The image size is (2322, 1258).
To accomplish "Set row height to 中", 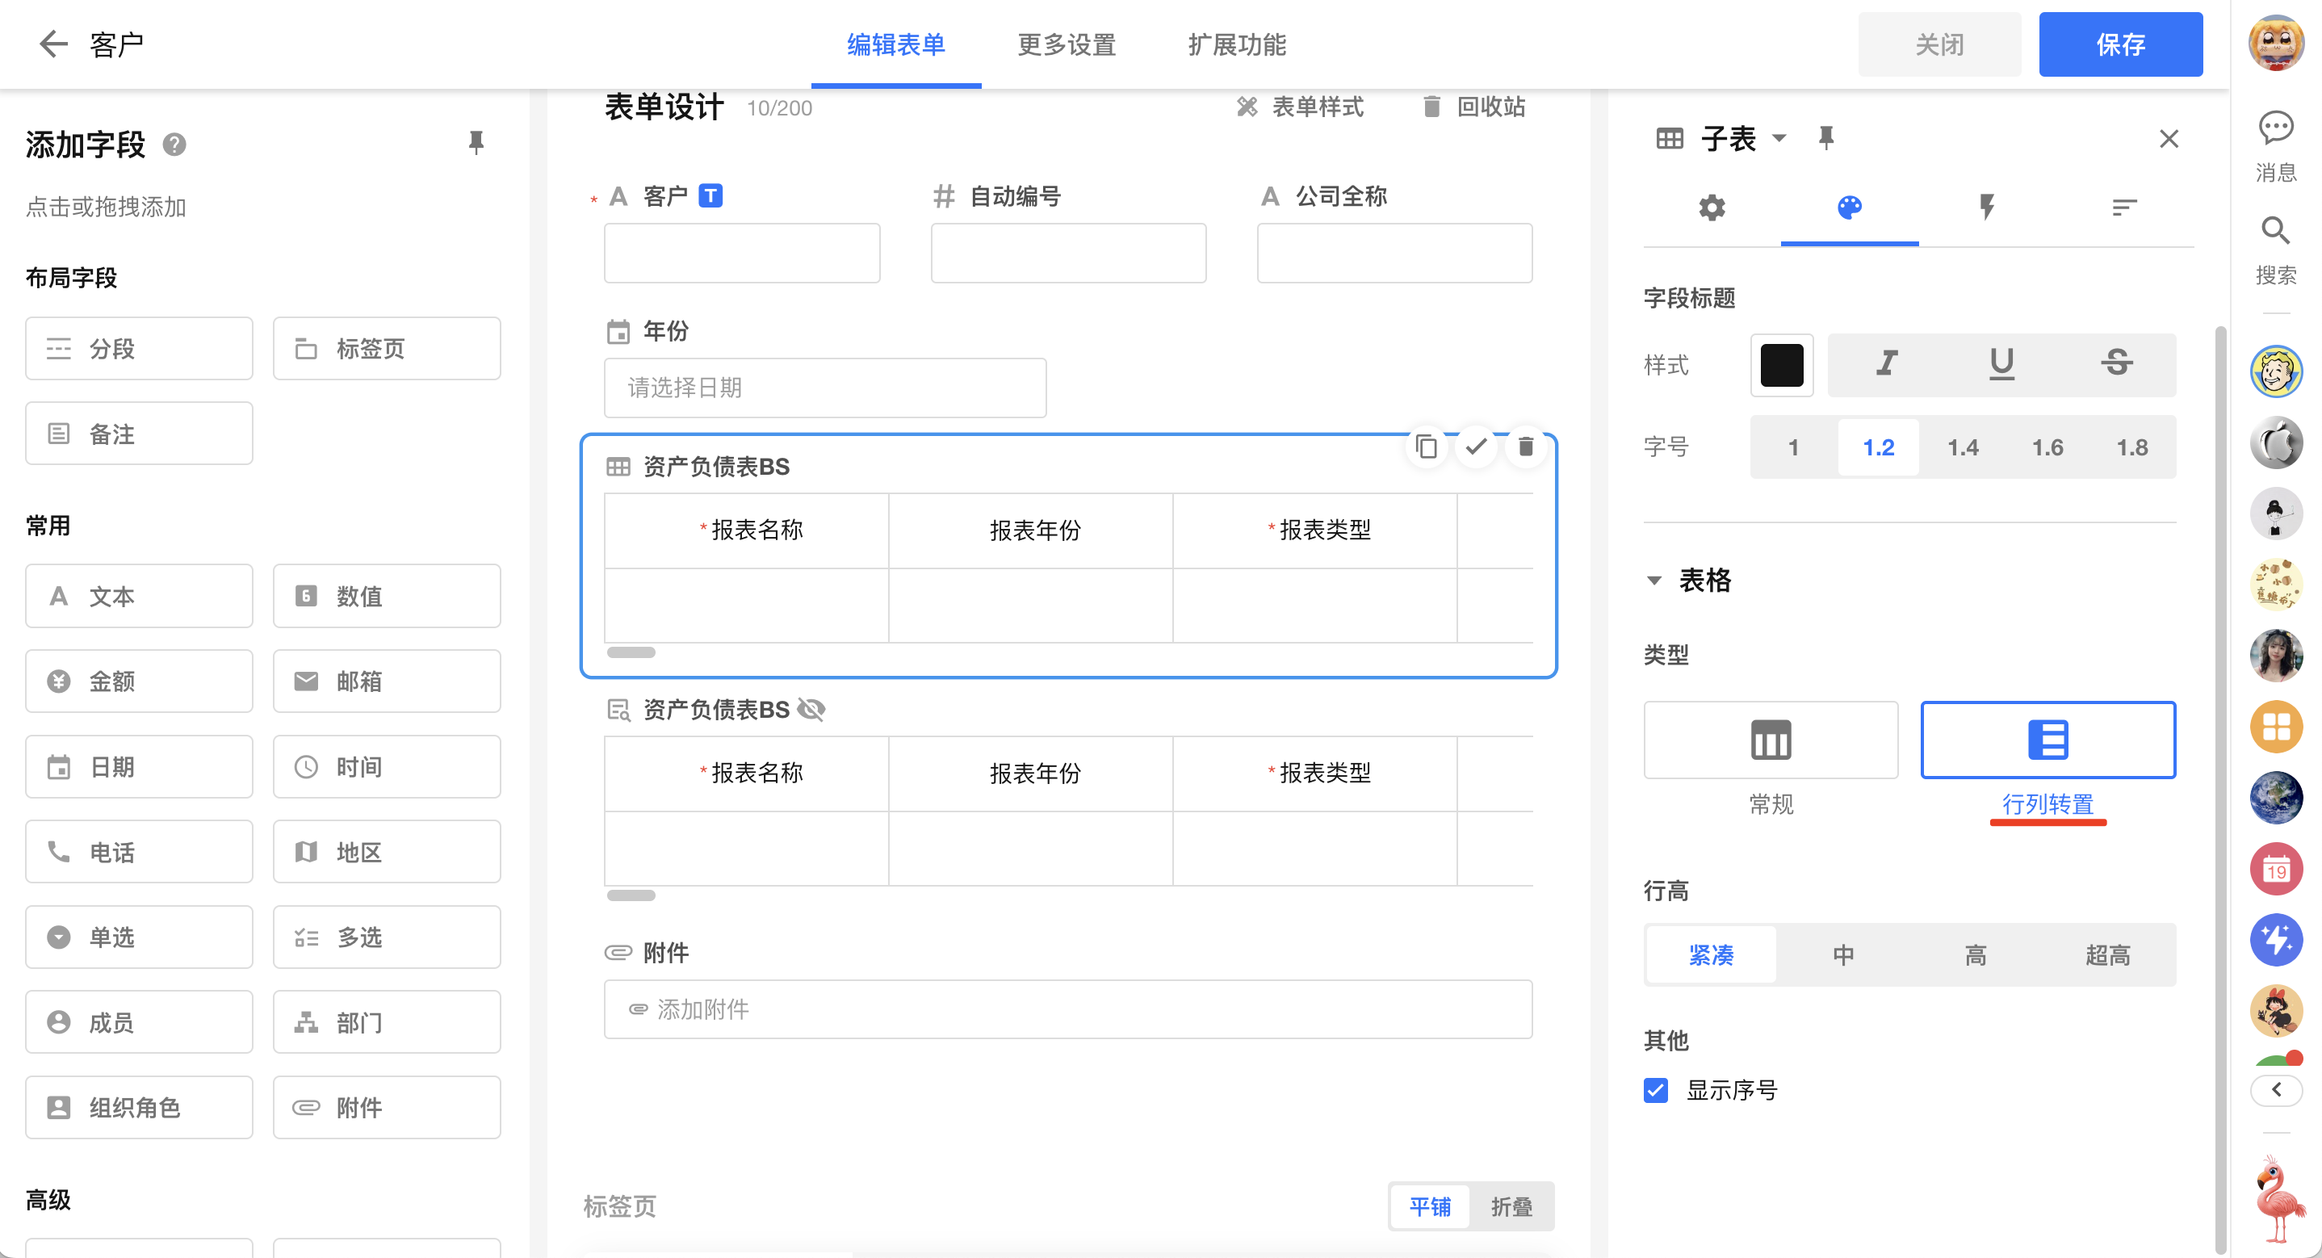I will point(1843,954).
